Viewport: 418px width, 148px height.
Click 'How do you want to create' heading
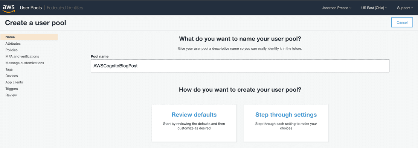[x=240, y=89]
